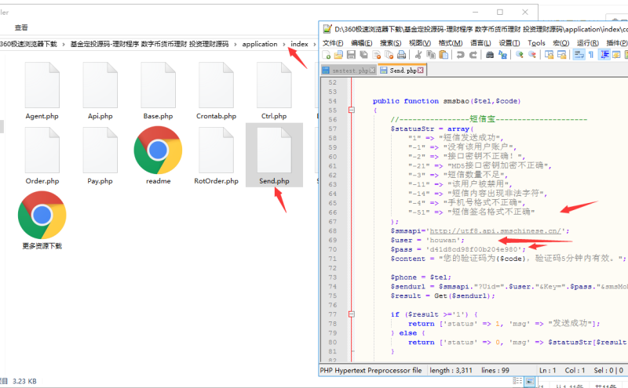Open 查看 ribbon tab in Explorer
This screenshot has width=628, height=388.
click(x=21, y=27)
